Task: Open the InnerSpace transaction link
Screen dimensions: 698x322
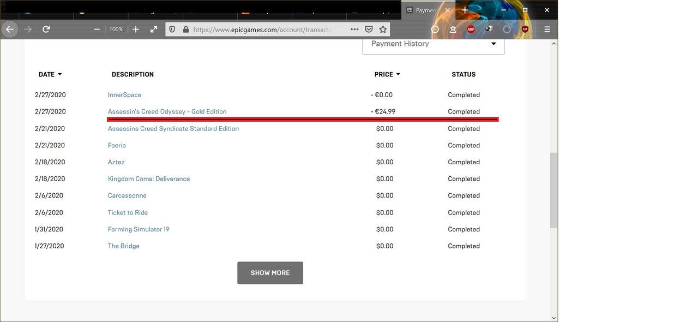Action: click(124, 95)
